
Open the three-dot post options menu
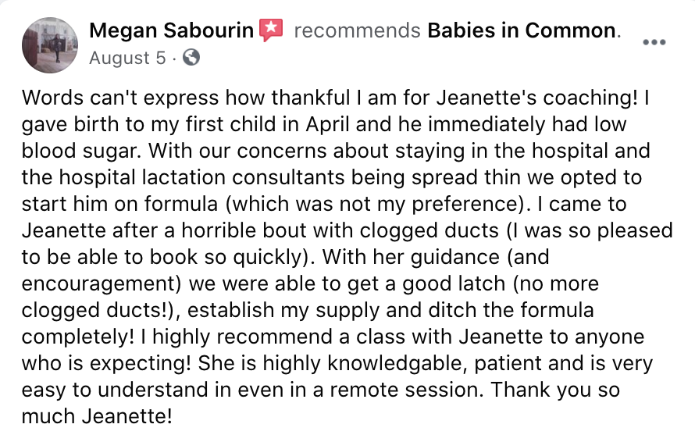pos(654,42)
